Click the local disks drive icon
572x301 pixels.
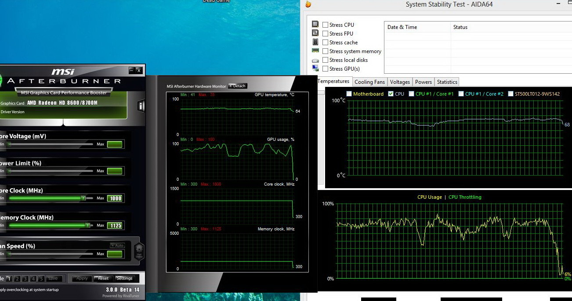(315, 60)
